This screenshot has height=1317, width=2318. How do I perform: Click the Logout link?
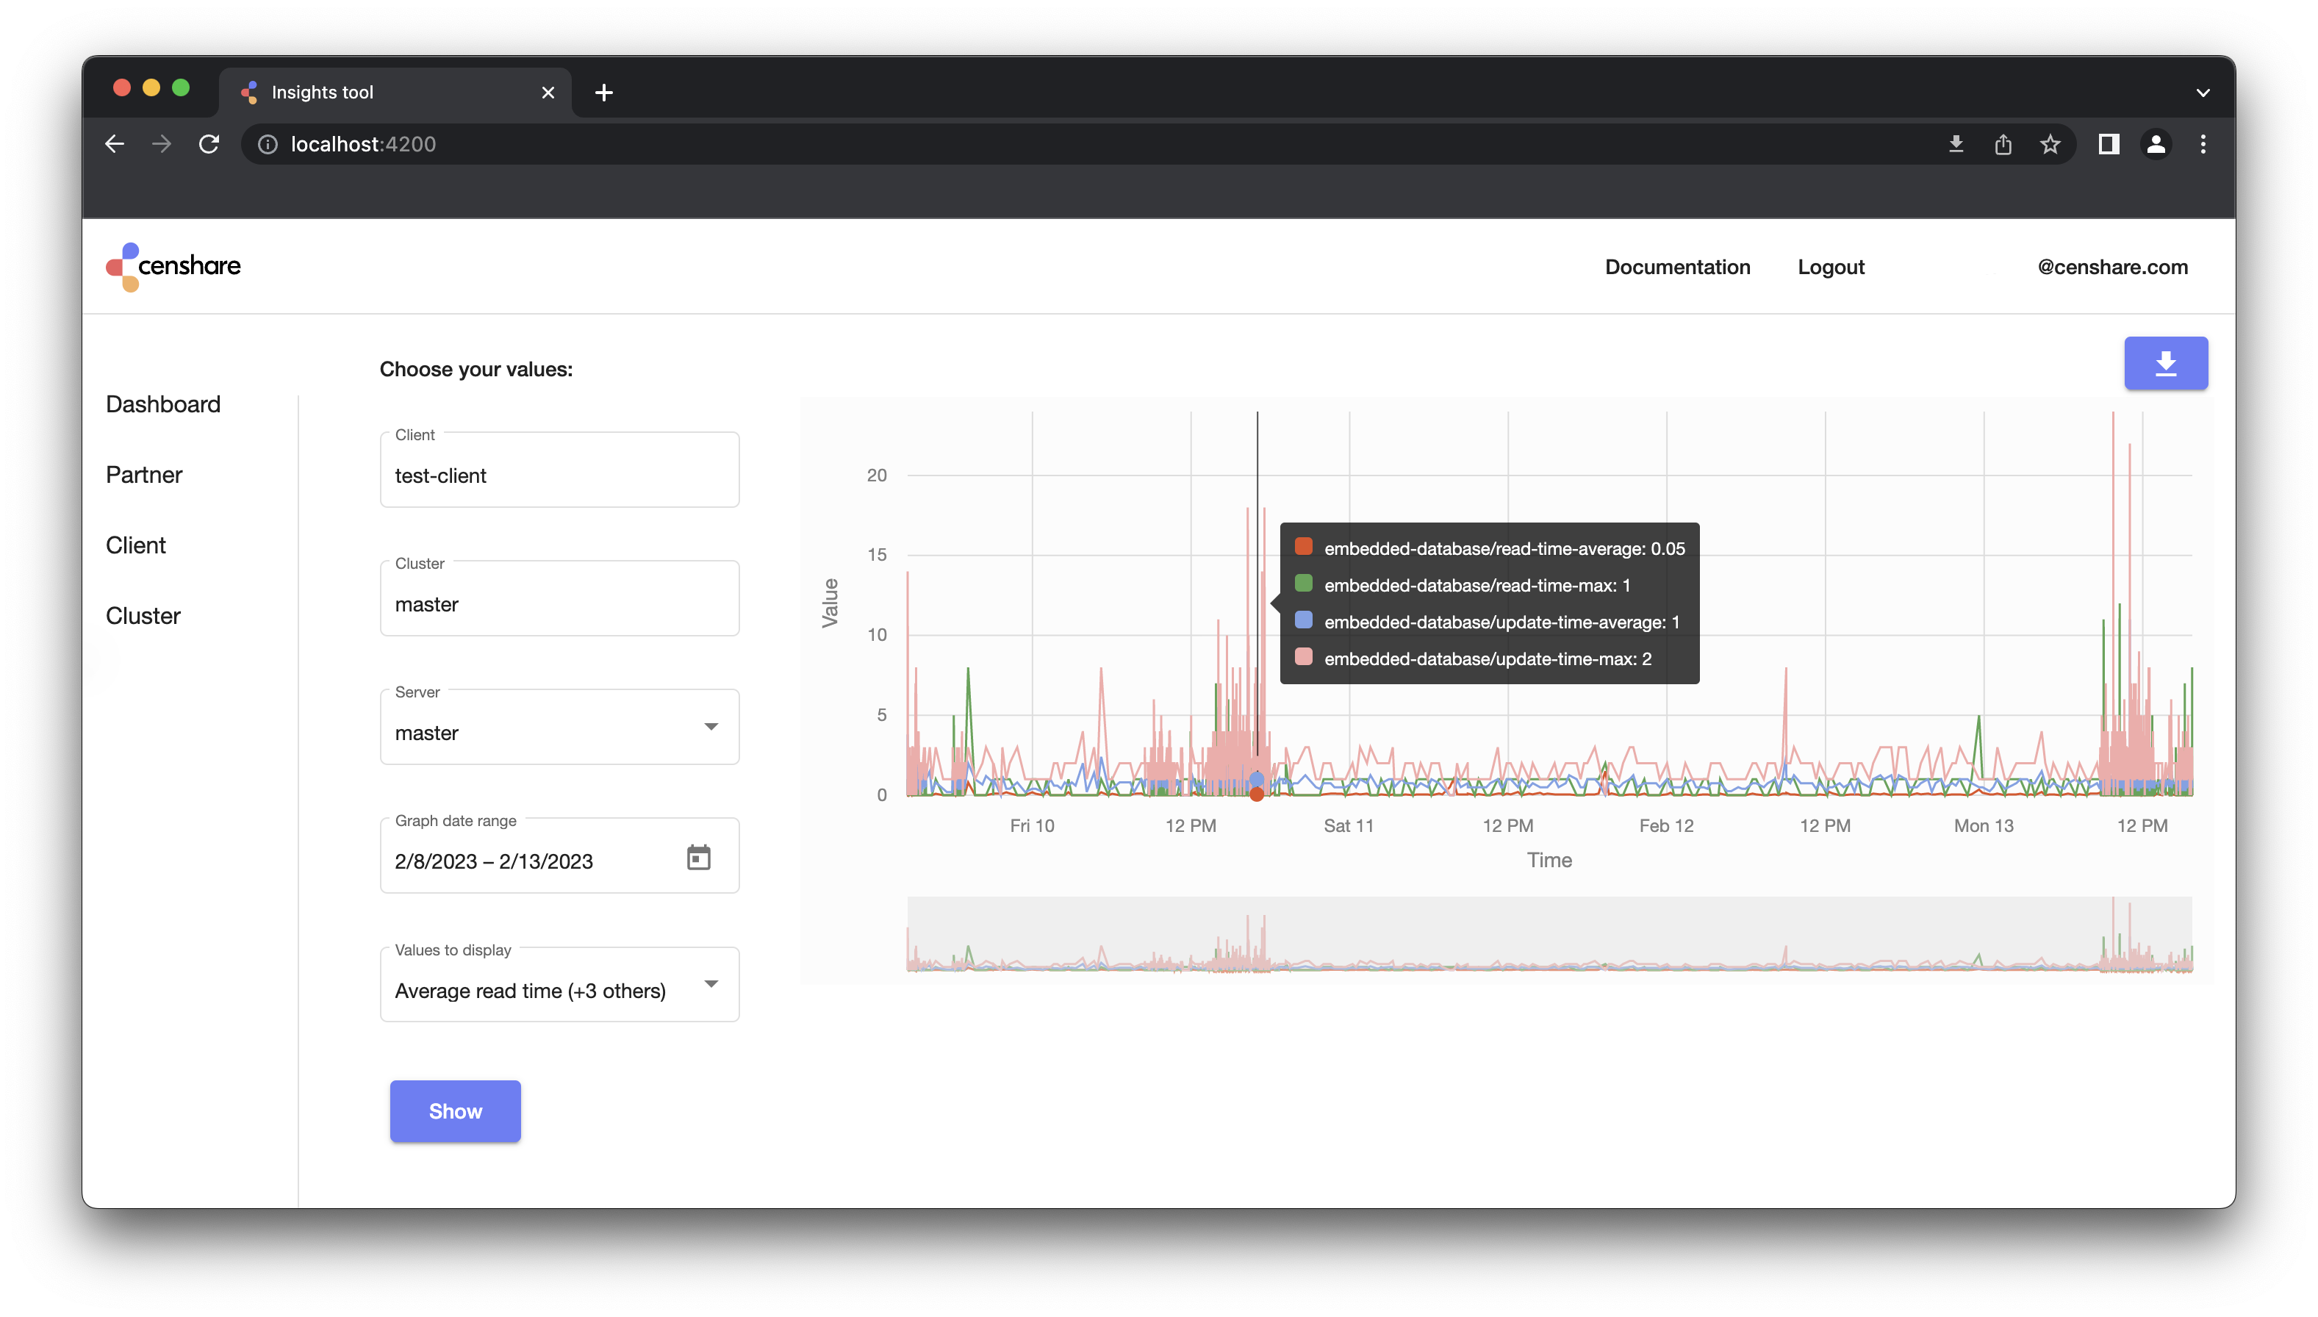1831,267
